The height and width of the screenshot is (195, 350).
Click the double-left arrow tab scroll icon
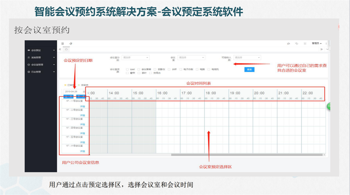(60, 49)
